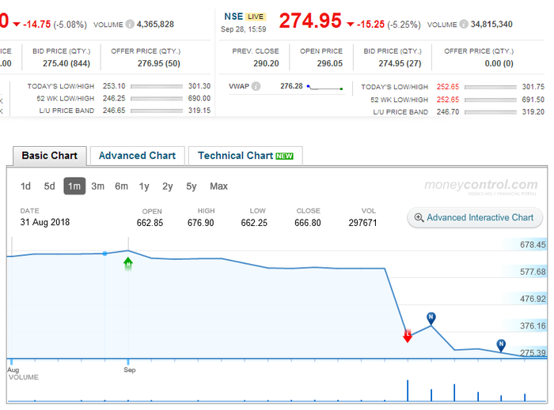Click the LIVE badge next to NSE
This screenshot has height=410, width=554.
coord(255,17)
